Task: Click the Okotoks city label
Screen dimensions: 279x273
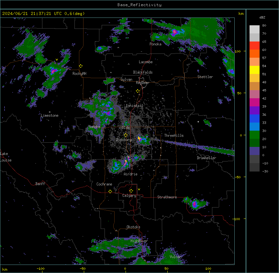Action: pos(133,227)
